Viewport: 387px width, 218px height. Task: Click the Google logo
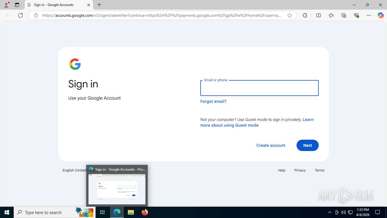click(x=75, y=64)
